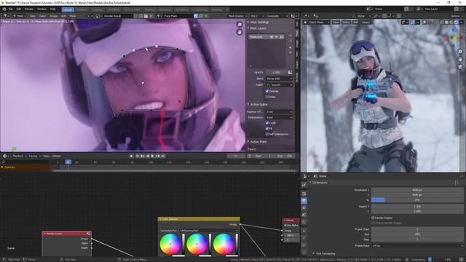
Task: Open the Blend mode Merge Add dropdown
Action: (x=279, y=79)
